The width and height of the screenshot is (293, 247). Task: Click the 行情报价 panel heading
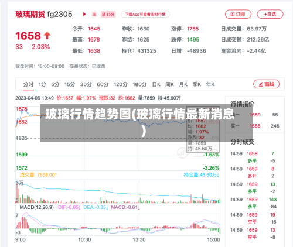click(x=243, y=104)
